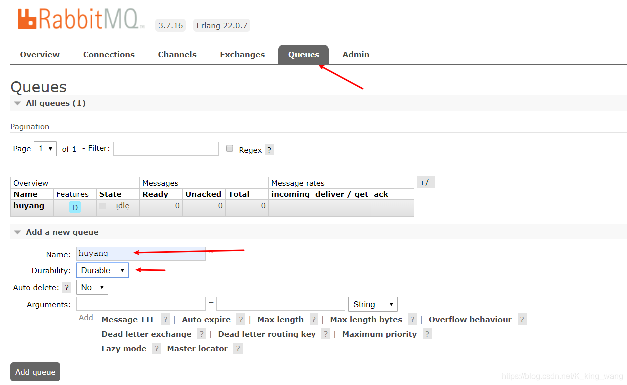
Task: Click the idle state text
Action: point(123,206)
